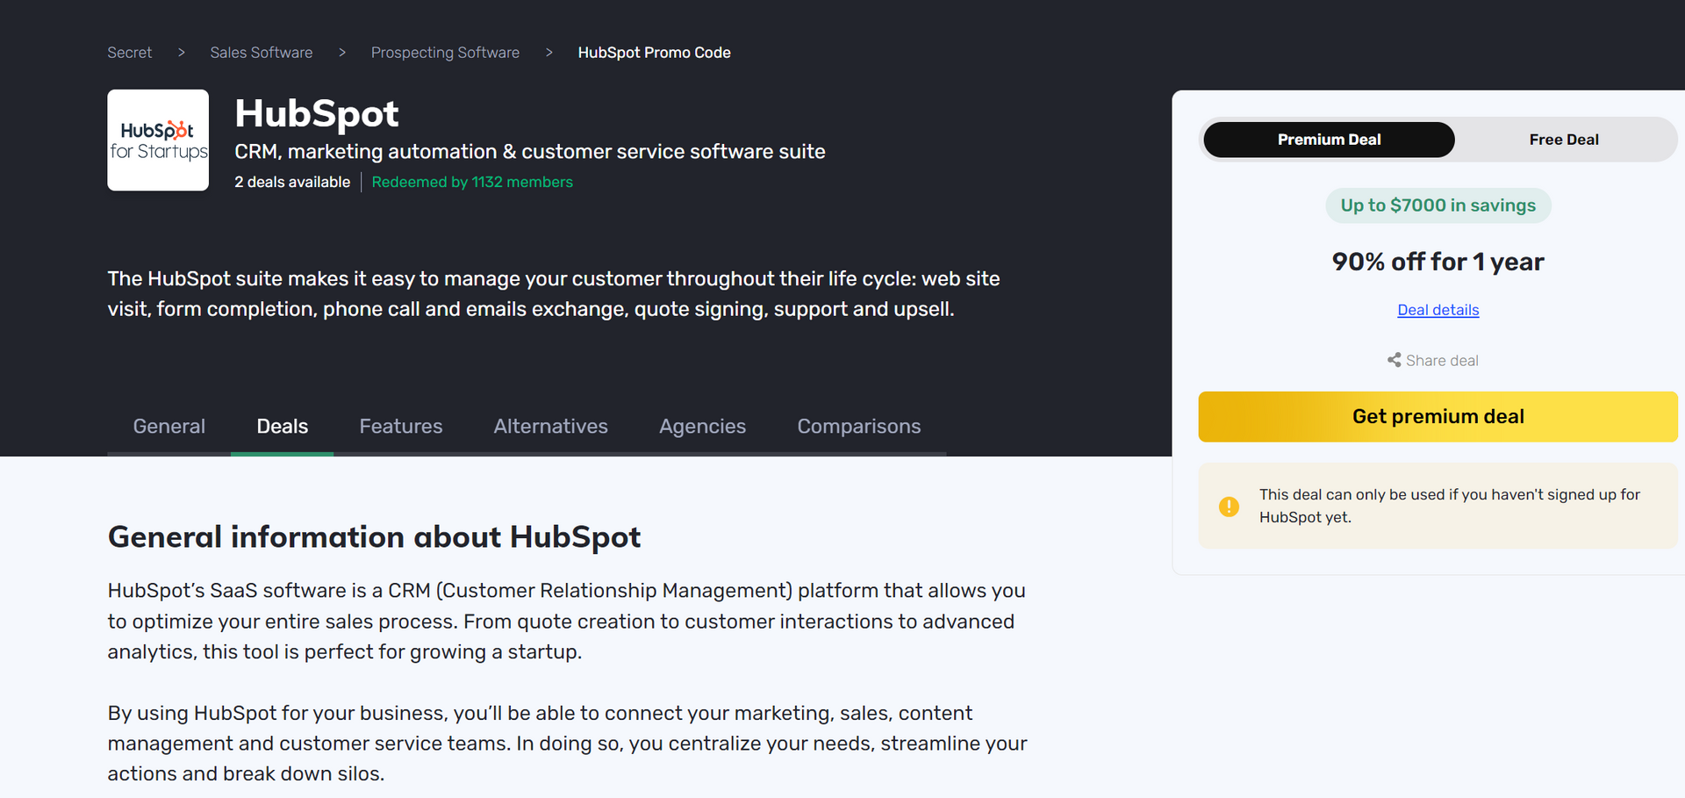
Task: Navigate to Secret breadcrumb link
Action: click(130, 53)
